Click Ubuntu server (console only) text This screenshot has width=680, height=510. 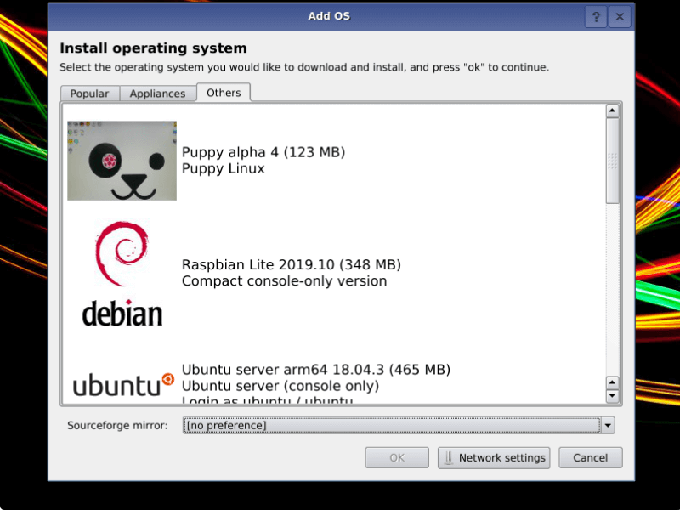(x=280, y=386)
